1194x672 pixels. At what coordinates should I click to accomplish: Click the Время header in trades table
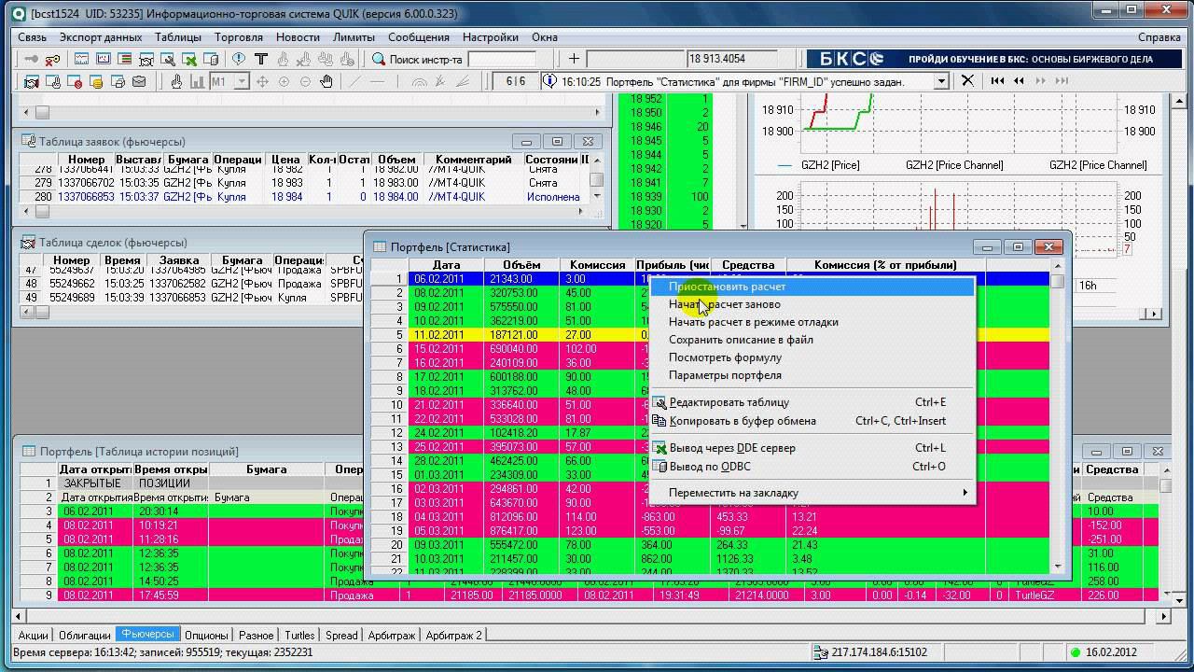[x=122, y=260]
